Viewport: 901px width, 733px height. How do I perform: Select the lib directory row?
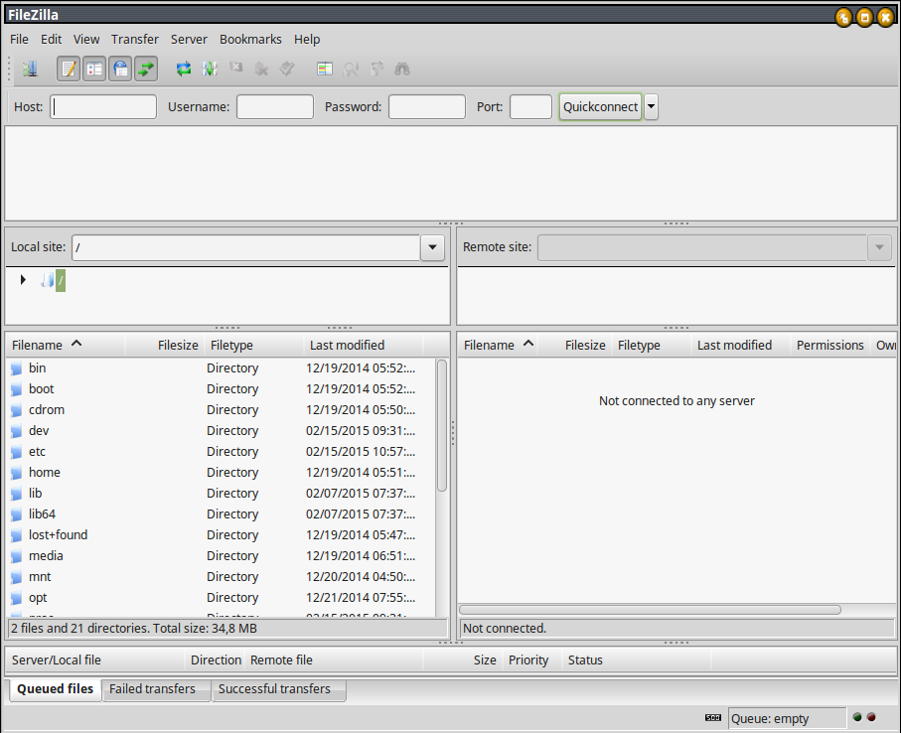[x=222, y=494]
